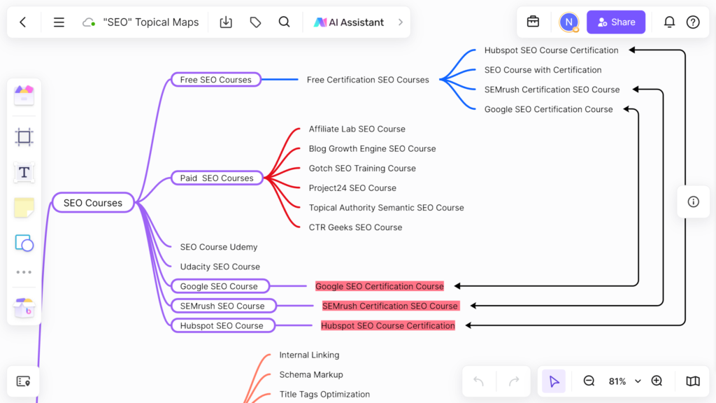Select the Shapes tool
716x403 pixels.
24,243
